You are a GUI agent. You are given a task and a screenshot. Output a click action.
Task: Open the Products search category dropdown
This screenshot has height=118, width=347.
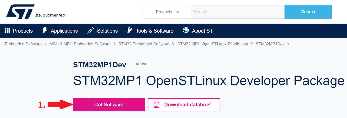coord(167,12)
